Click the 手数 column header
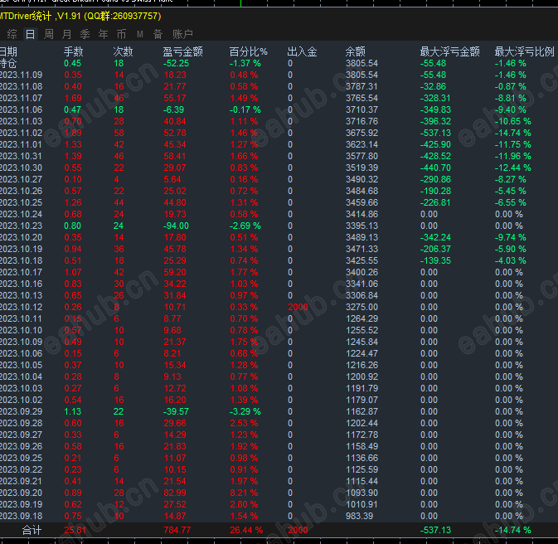 pos(73,51)
